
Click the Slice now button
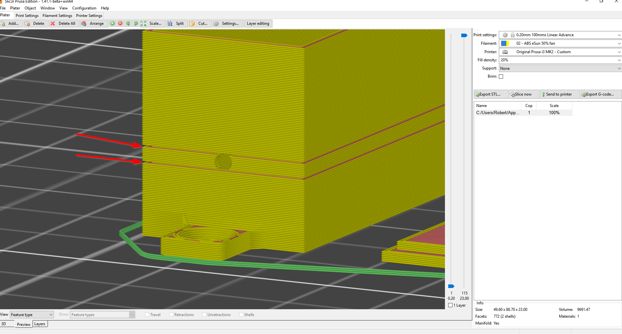click(524, 94)
